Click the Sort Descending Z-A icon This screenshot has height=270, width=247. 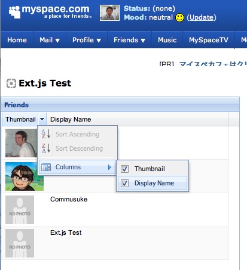[46, 148]
